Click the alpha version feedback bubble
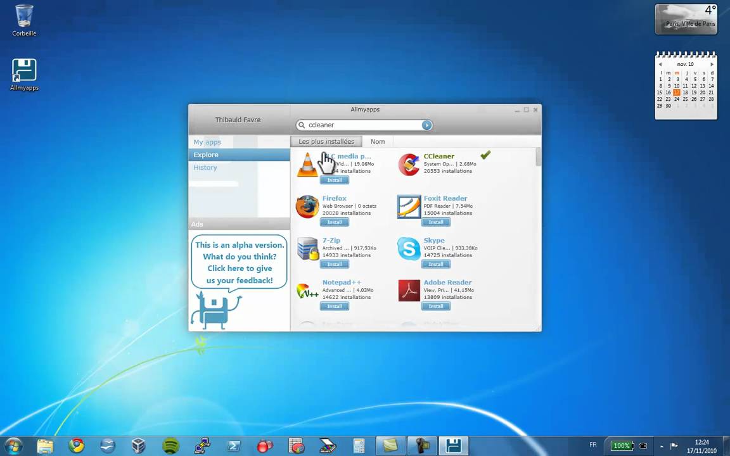Screen dimensions: 730x456 [x=240, y=262]
